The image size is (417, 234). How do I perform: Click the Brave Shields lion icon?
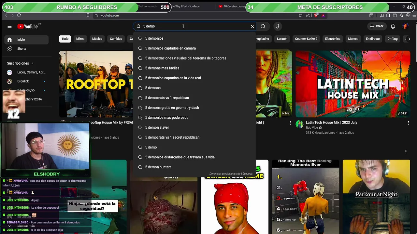(316, 15)
